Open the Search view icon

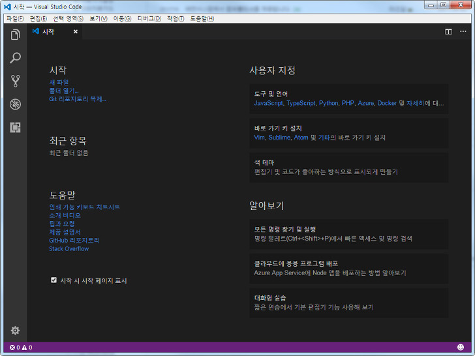click(15, 57)
